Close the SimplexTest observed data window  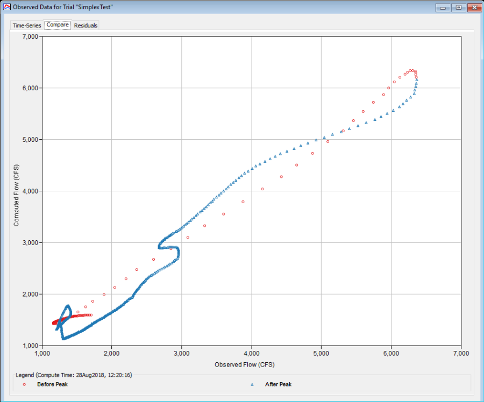point(473,8)
